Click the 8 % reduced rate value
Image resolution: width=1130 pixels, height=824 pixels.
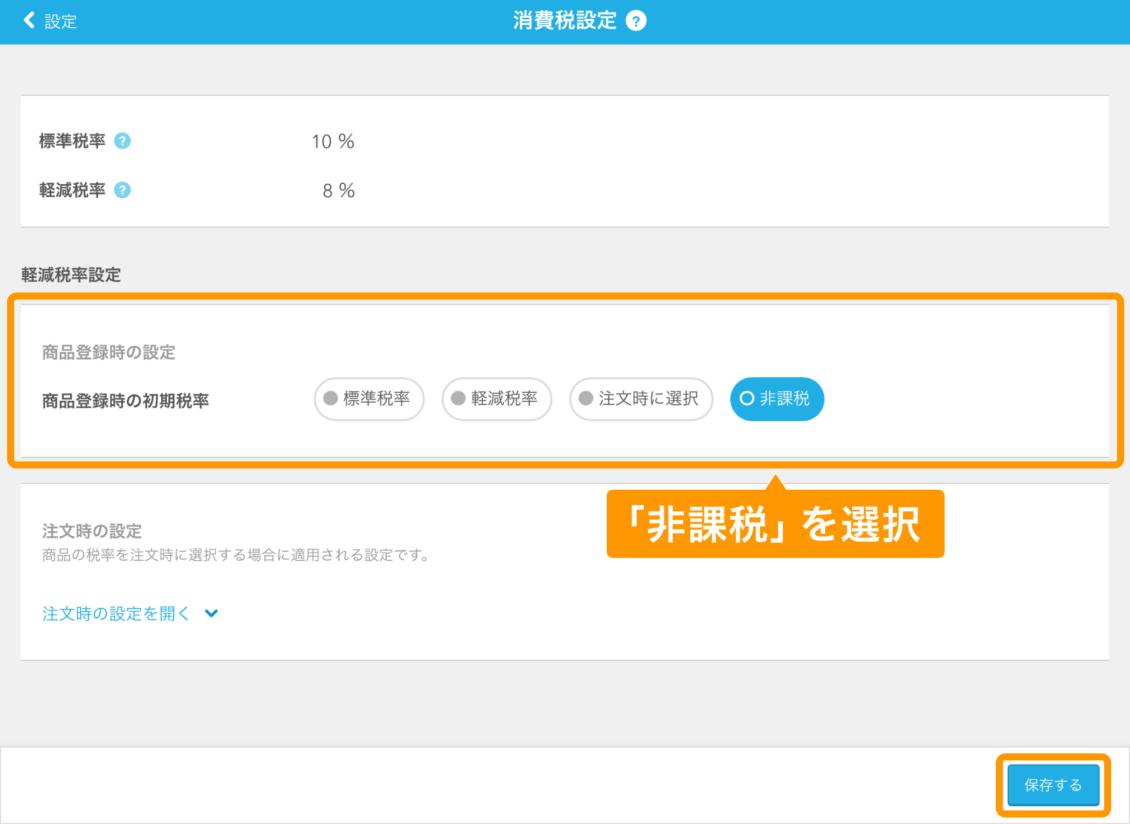(338, 191)
